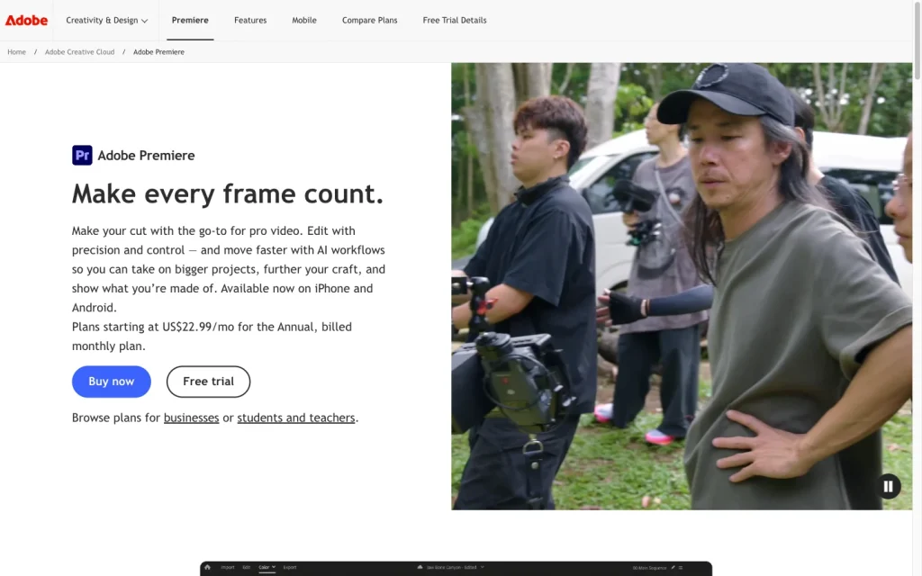Click the Adobe logo
Viewport: 922px width, 576px height.
(26, 20)
